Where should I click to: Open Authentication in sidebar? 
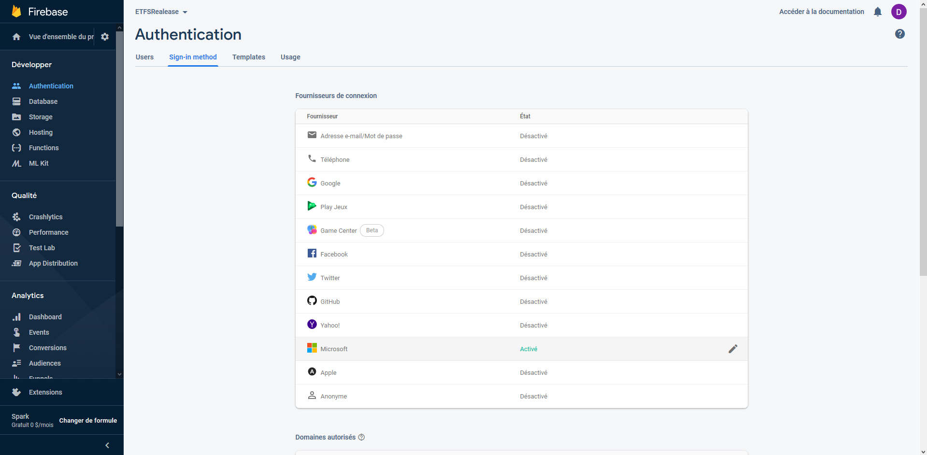tap(51, 86)
